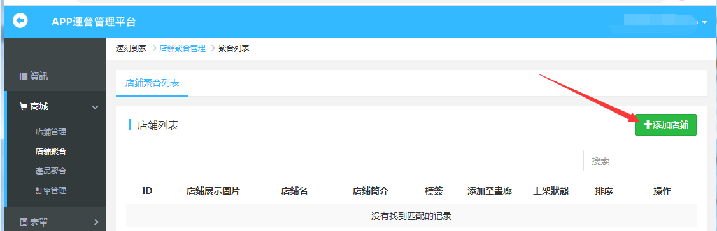
Task: Go to 訂單管理 sidebar entry
Action: pos(51,191)
